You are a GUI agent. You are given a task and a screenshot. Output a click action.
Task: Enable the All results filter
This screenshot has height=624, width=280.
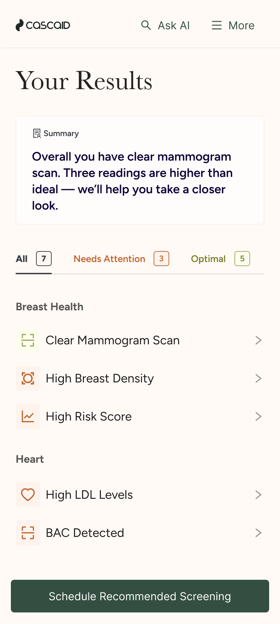tap(21, 259)
